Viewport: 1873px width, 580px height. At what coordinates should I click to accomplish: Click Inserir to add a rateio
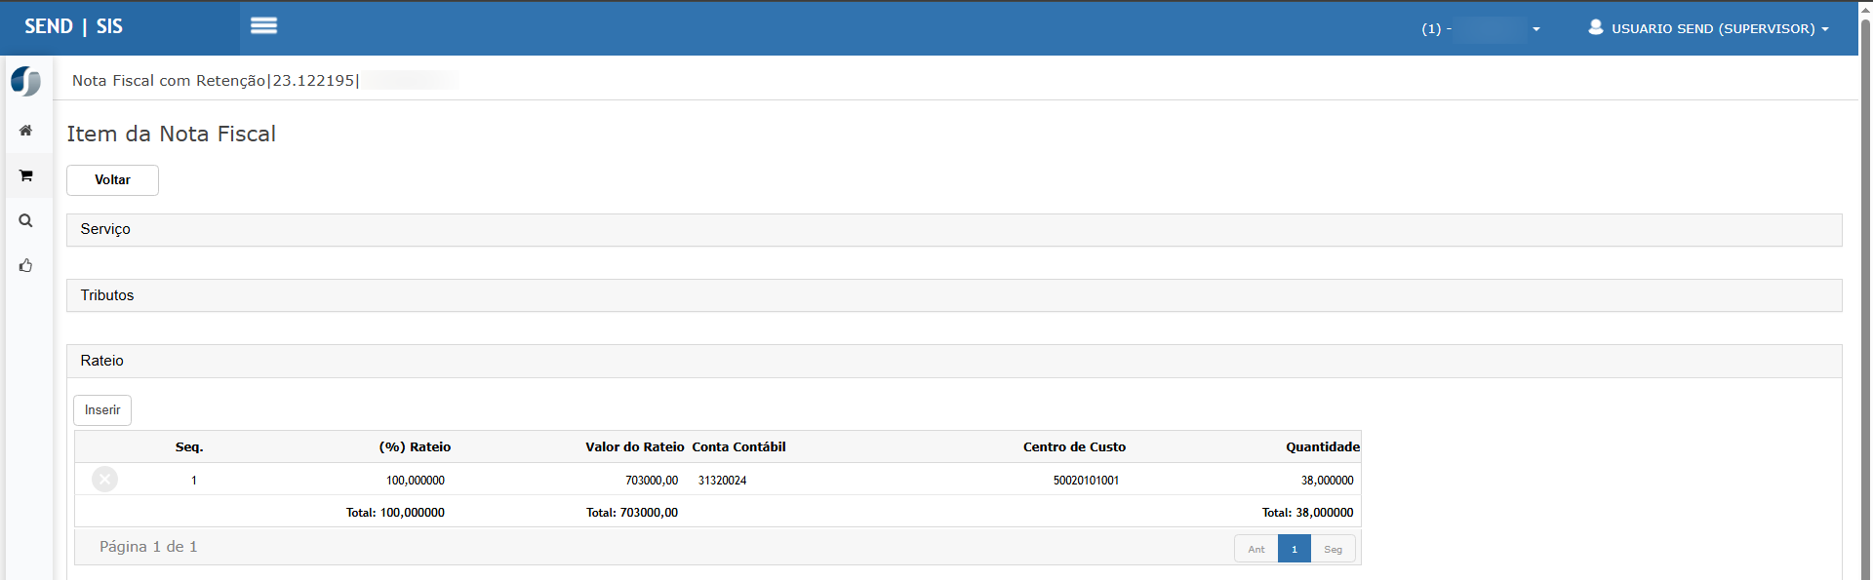point(102,410)
